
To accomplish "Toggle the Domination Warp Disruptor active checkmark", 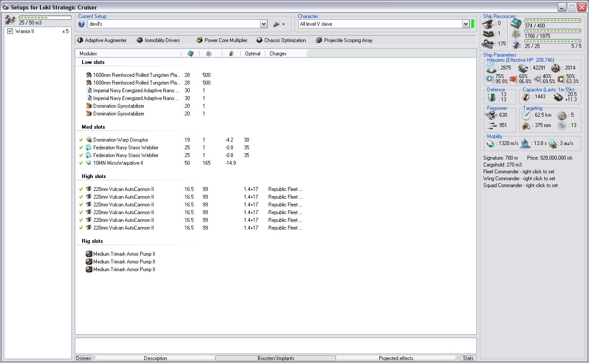I will point(81,140).
